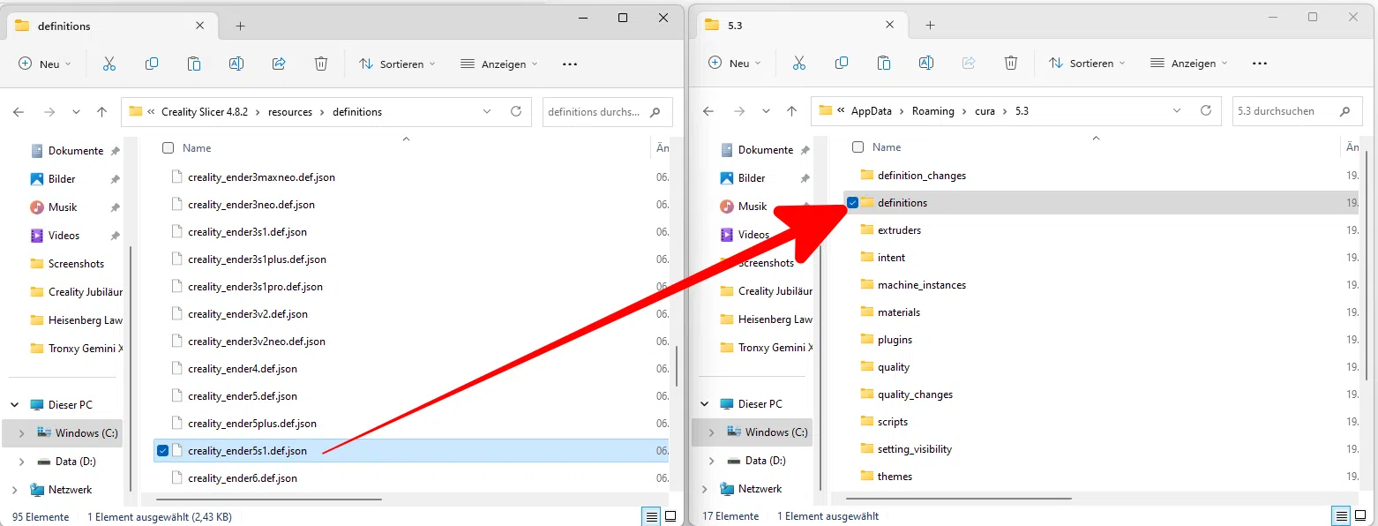Uncheck the creality_ender5s1.def.json checkbox
This screenshot has width=1378, height=526.
click(x=162, y=451)
